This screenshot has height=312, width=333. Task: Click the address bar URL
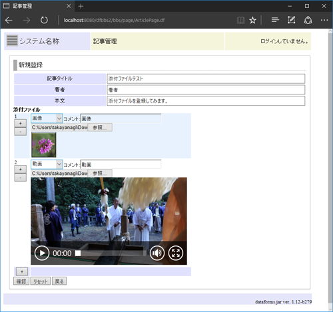pos(114,20)
